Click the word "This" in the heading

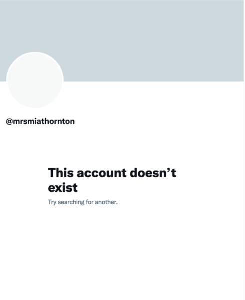point(61,173)
